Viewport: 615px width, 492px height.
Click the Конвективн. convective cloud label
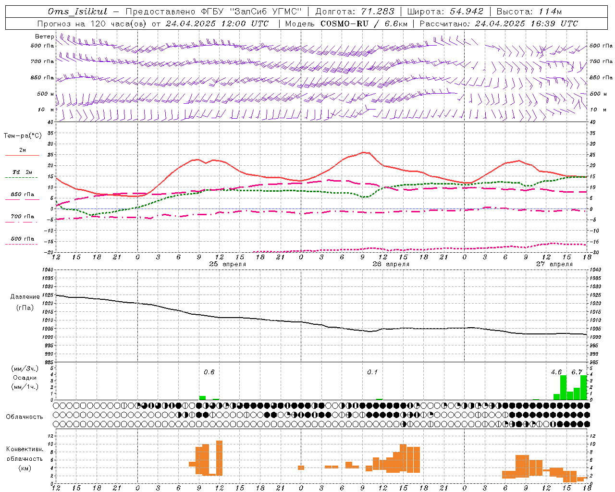pos(25,449)
